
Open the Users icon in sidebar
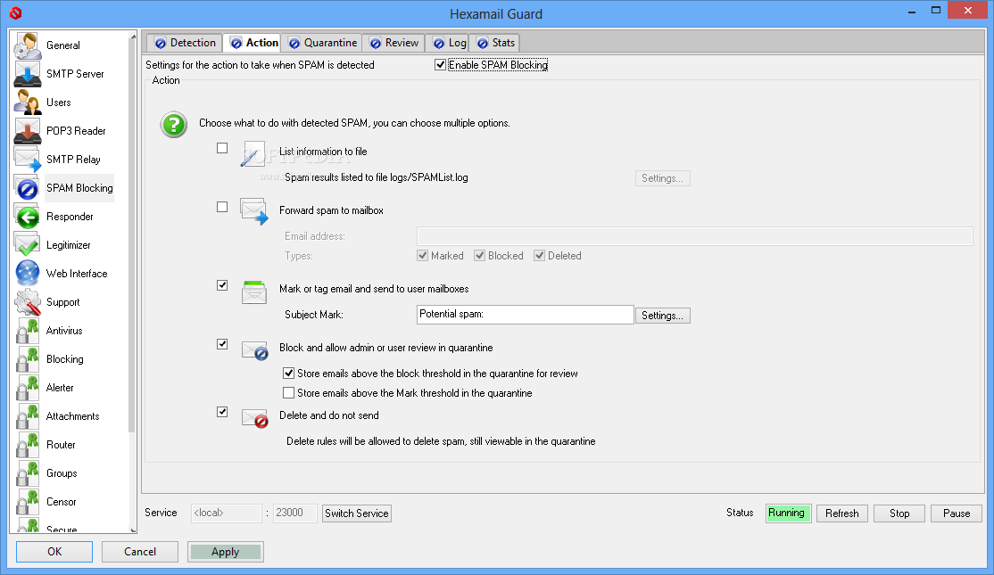(x=28, y=103)
